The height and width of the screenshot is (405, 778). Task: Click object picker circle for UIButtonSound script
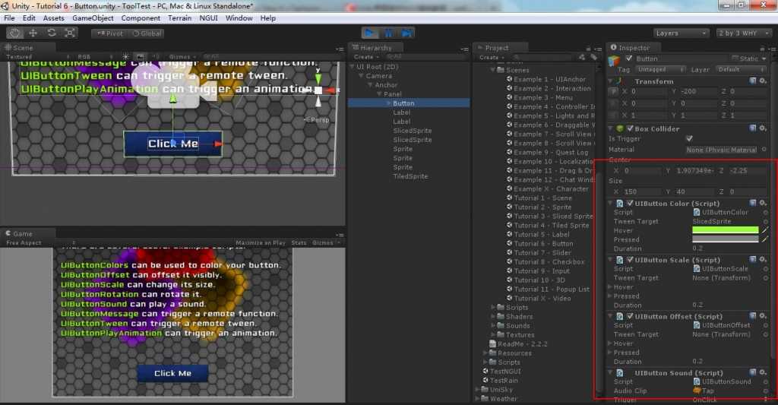pyautogui.click(x=765, y=381)
